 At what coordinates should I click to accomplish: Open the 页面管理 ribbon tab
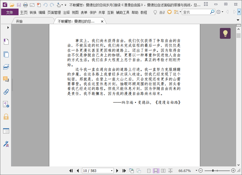click(54, 12)
